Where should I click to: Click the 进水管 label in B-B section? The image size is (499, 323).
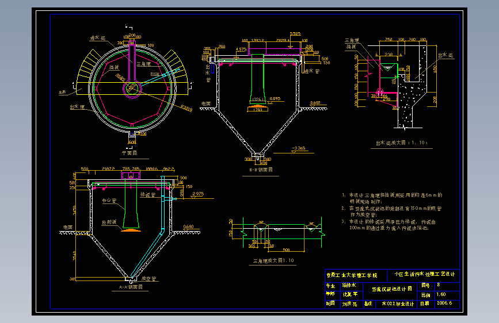[x=312, y=71]
